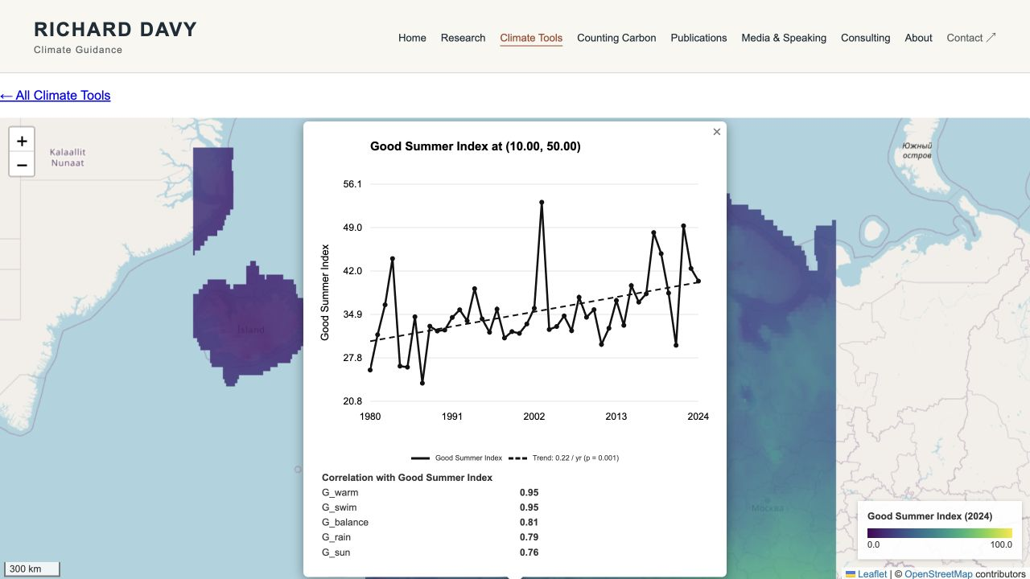Close the Good Summer Index popup
The height and width of the screenshot is (579, 1030).
click(717, 132)
